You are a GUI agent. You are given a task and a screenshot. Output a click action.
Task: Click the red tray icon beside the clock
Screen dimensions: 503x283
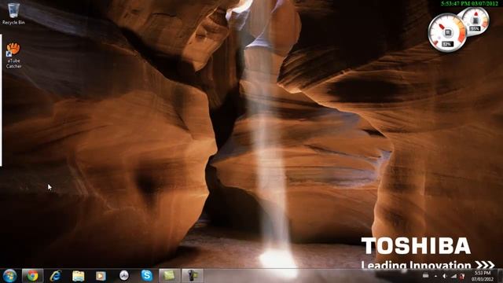462,276
